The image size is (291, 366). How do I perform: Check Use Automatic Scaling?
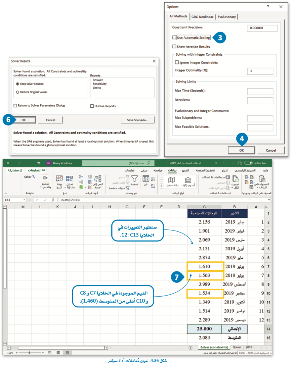point(174,37)
